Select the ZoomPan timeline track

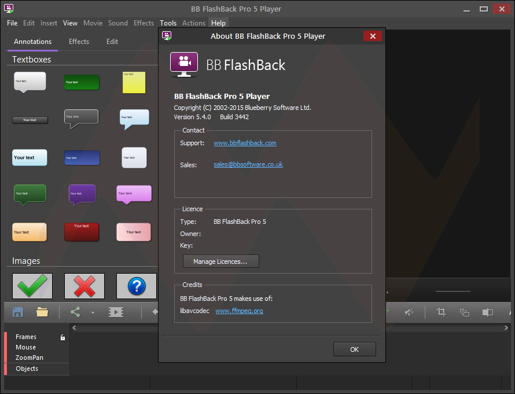coord(30,358)
